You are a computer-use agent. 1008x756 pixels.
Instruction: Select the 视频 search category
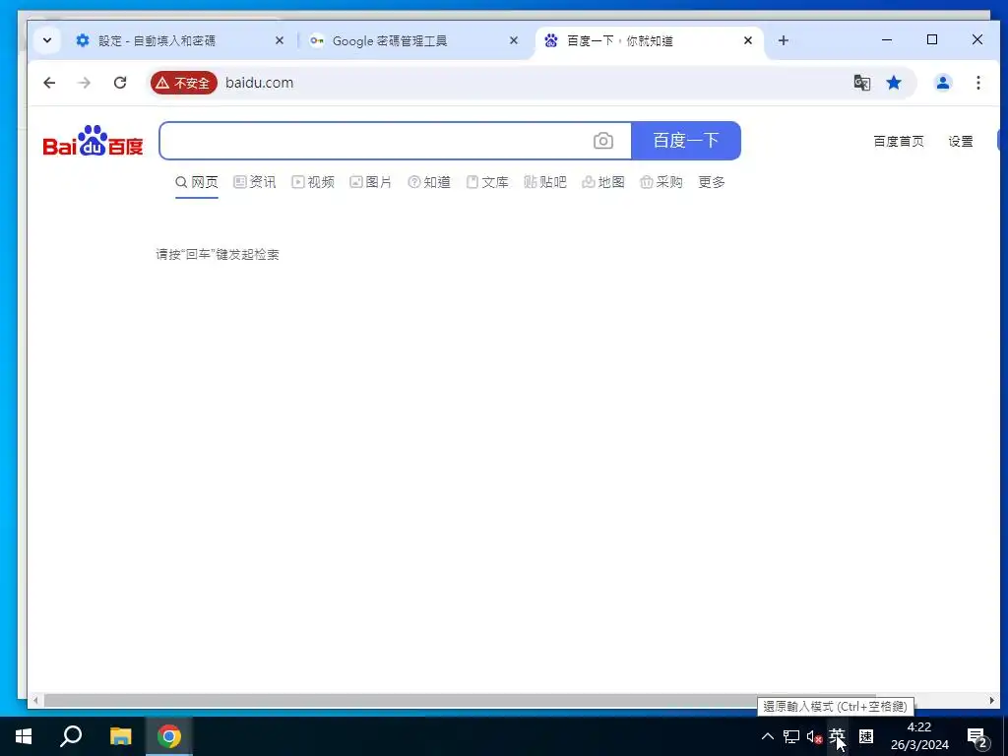click(x=313, y=182)
